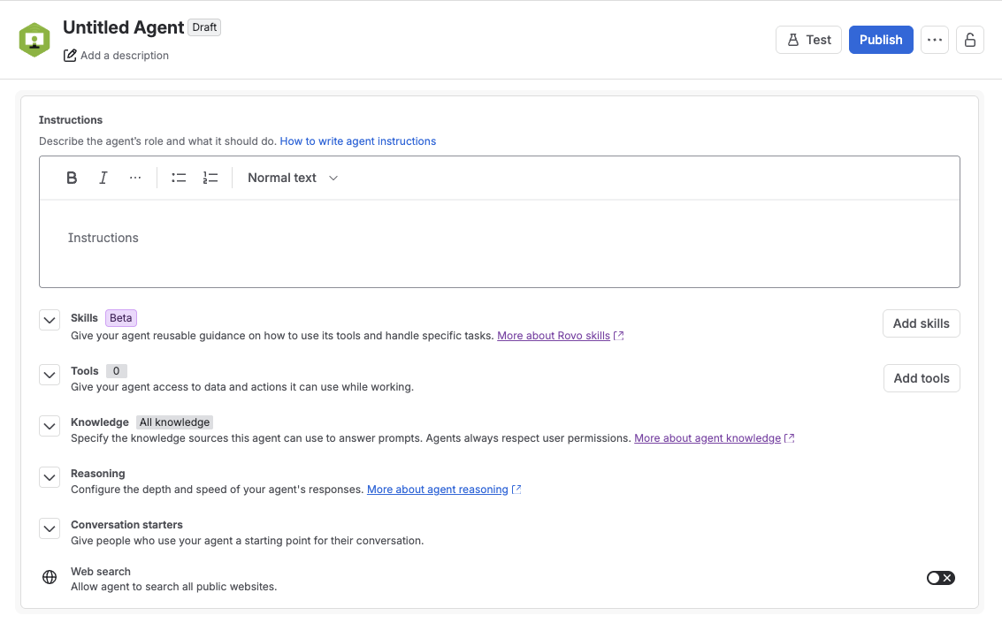This screenshot has width=1002, height=623.
Task: Click the Reasoning heading
Action: click(x=98, y=474)
